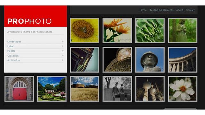The height and width of the screenshot is (115, 205).
Task: Open the Urban category
Action: click(11, 46)
